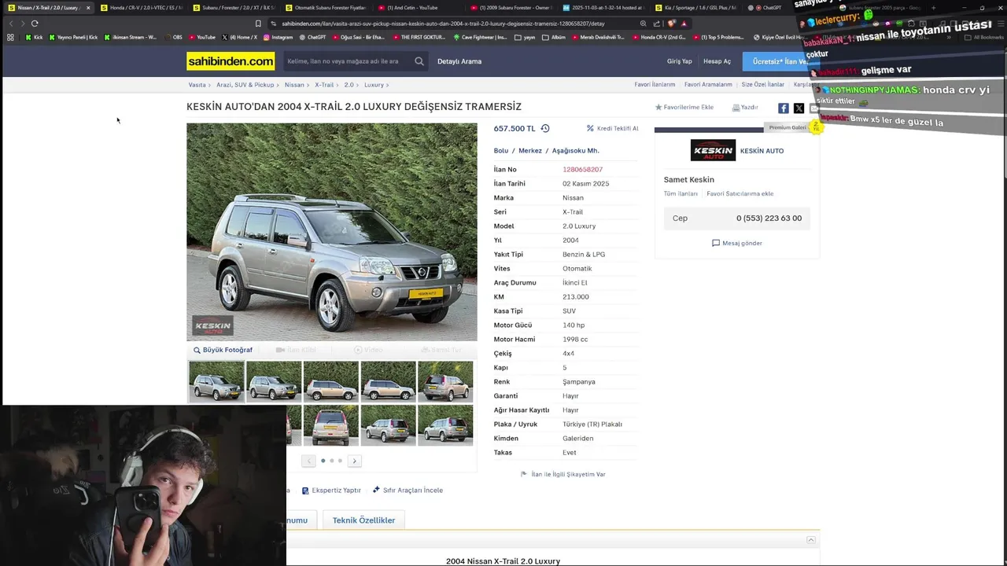Click the Brave shield icon
The height and width of the screenshot is (566, 1007).
coord(671,24)
